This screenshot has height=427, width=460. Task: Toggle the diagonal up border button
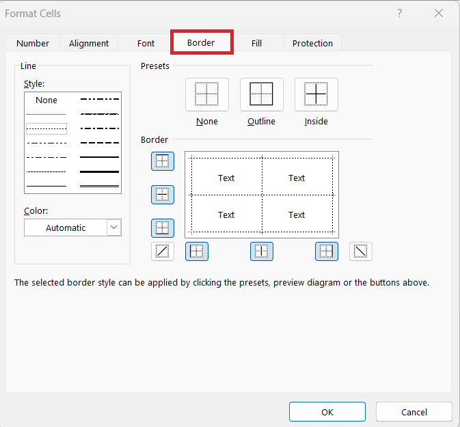163,251
